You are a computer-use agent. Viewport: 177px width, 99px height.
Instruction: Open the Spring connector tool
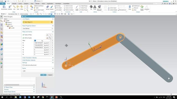coord(48,7)
